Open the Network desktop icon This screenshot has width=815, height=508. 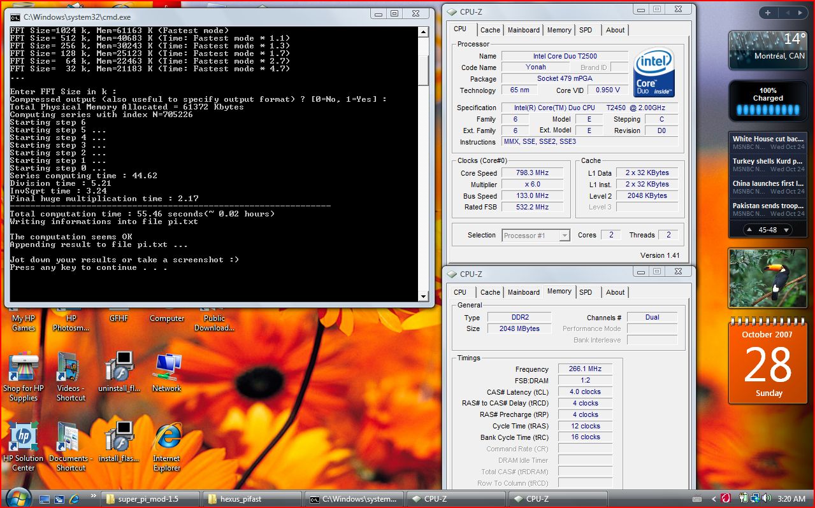pyautogui.click(x=167, y=372)
